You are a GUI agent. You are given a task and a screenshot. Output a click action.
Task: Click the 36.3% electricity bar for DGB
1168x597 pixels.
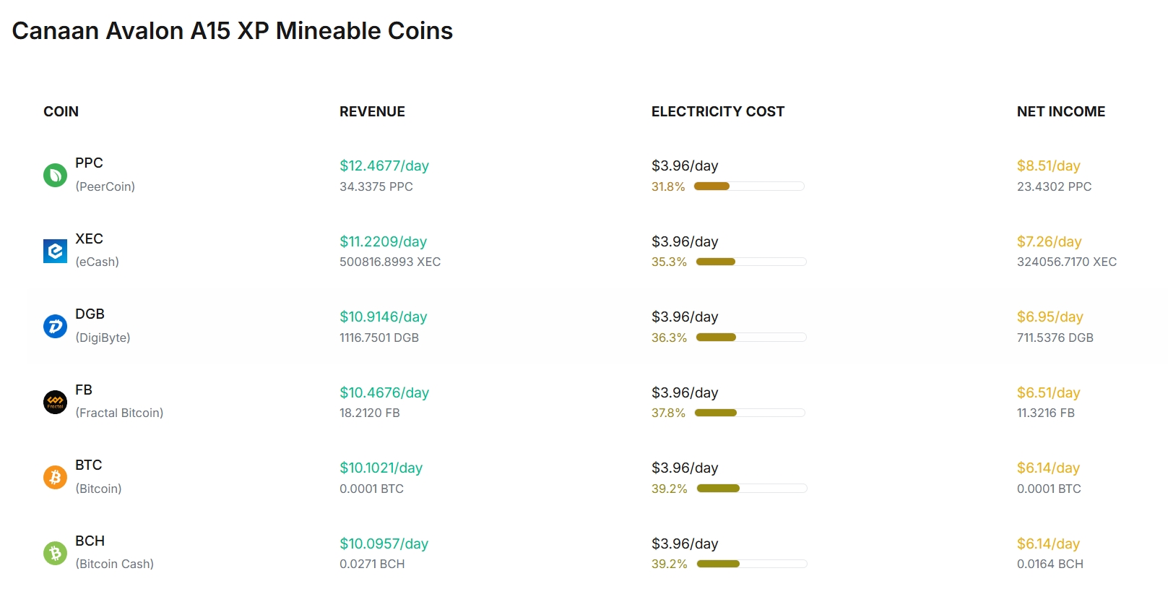point(751,338)
